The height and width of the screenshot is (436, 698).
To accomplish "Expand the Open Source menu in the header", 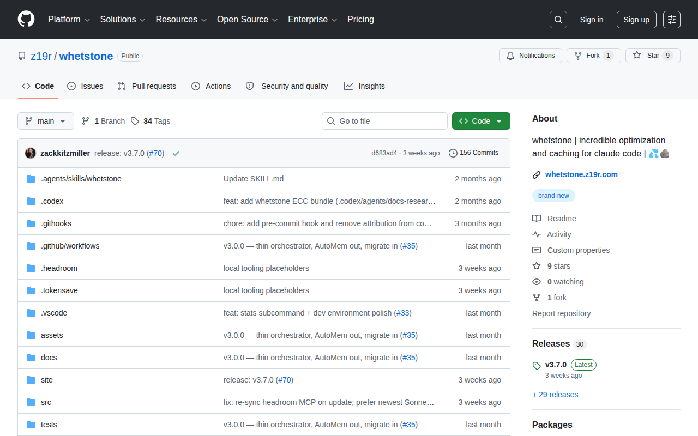I will (248, 20).
